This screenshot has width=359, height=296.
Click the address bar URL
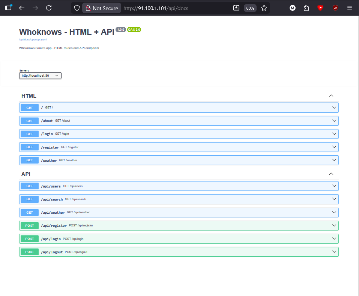point(156,8)
